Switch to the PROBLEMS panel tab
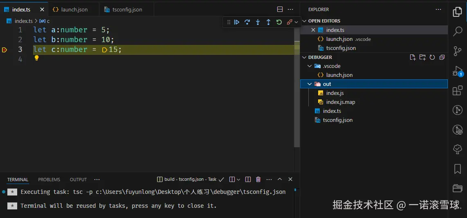Screen dimensions: 467x218 point(49,180)
